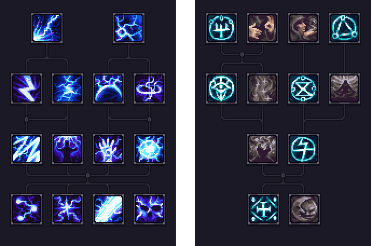Select the forked lightning web skill at top

129,28
